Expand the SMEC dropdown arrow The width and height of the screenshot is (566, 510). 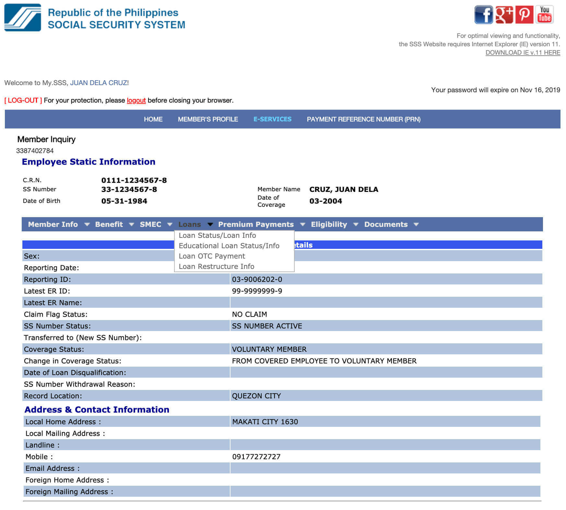coord(170,224)
